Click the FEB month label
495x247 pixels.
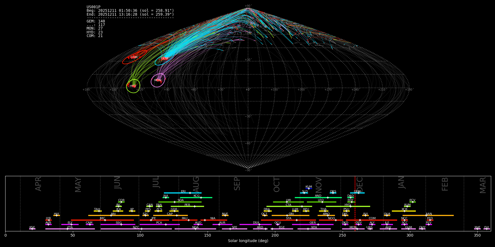click(445, 184)
